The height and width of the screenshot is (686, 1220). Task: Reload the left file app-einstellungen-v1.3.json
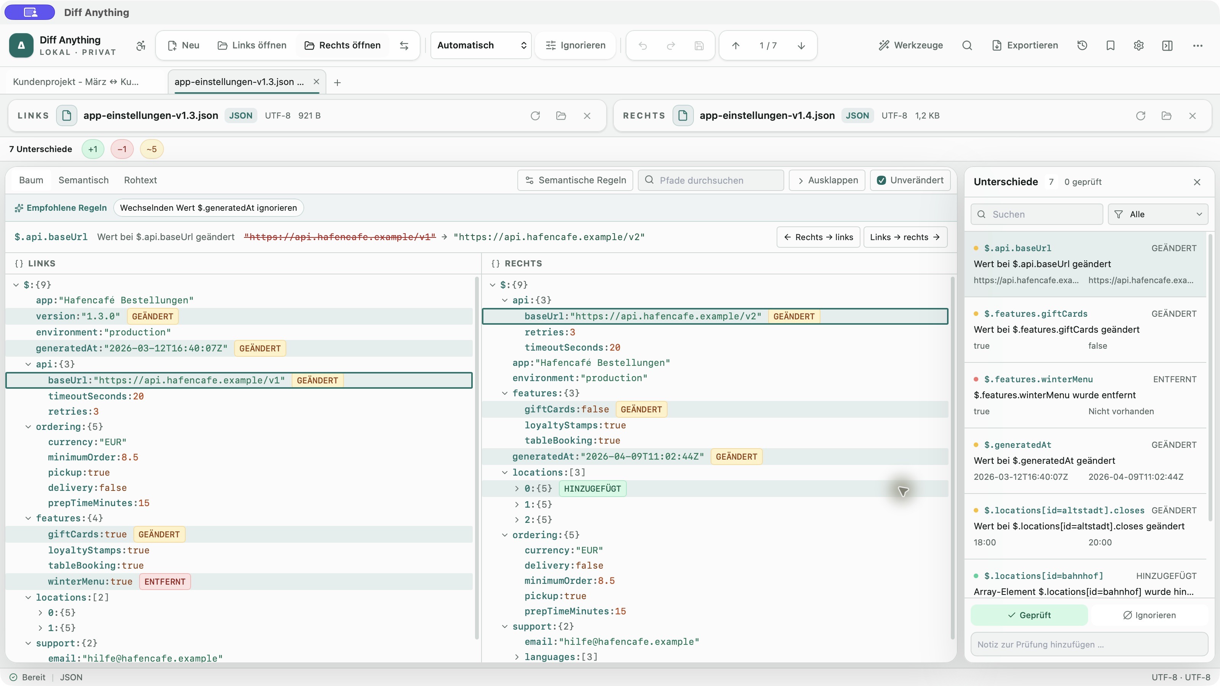pyautogui.click(x=535, y=115)
